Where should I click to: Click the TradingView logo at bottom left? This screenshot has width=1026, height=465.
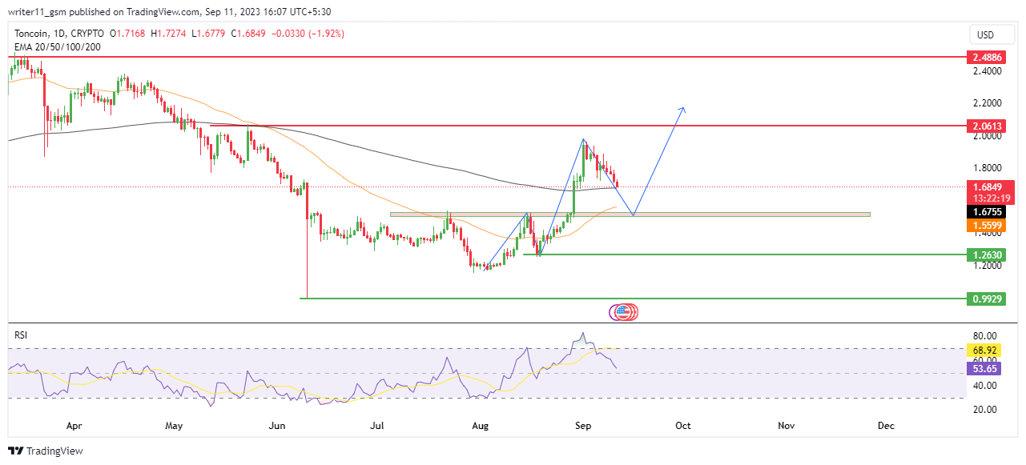click(x=46, y=451)
